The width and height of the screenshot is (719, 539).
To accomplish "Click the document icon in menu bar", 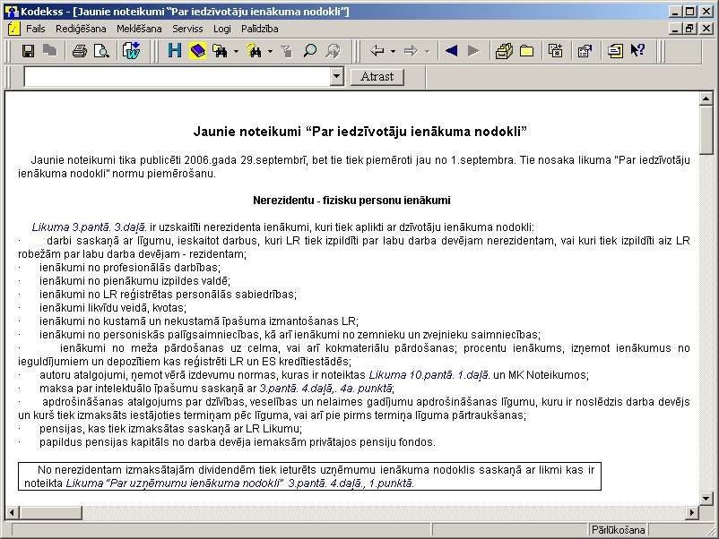I will click(14, 29).
